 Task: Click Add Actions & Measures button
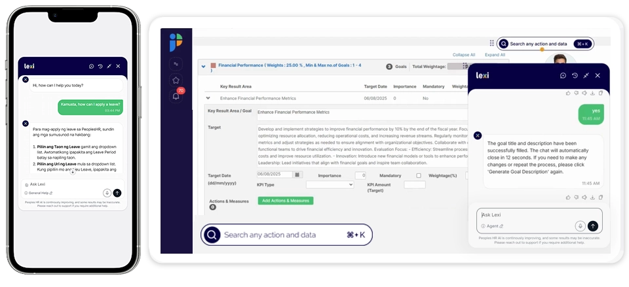[x=286, y=201]
